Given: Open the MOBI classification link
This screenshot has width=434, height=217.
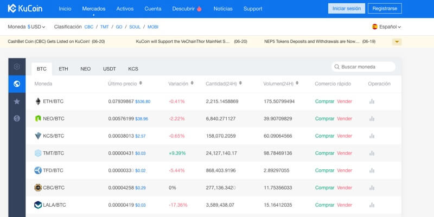Looking at the screenshot, I should [x=153, y=27].
